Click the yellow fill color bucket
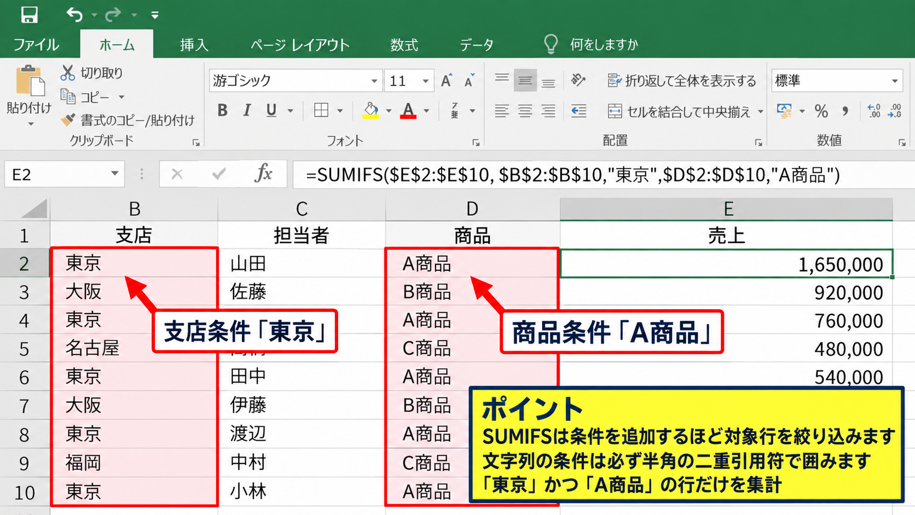This screenshot has height=515, width=915. [371, 111]
